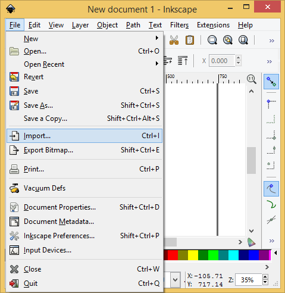The image size is (285, 293).
Task: Click the Quit exit icon
Action: (14, 283)
